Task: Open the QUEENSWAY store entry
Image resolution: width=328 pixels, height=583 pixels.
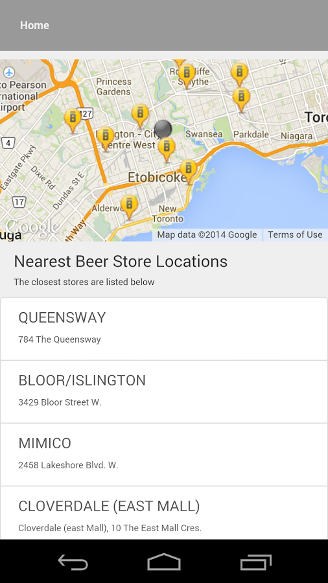Action: pos(164,328)
